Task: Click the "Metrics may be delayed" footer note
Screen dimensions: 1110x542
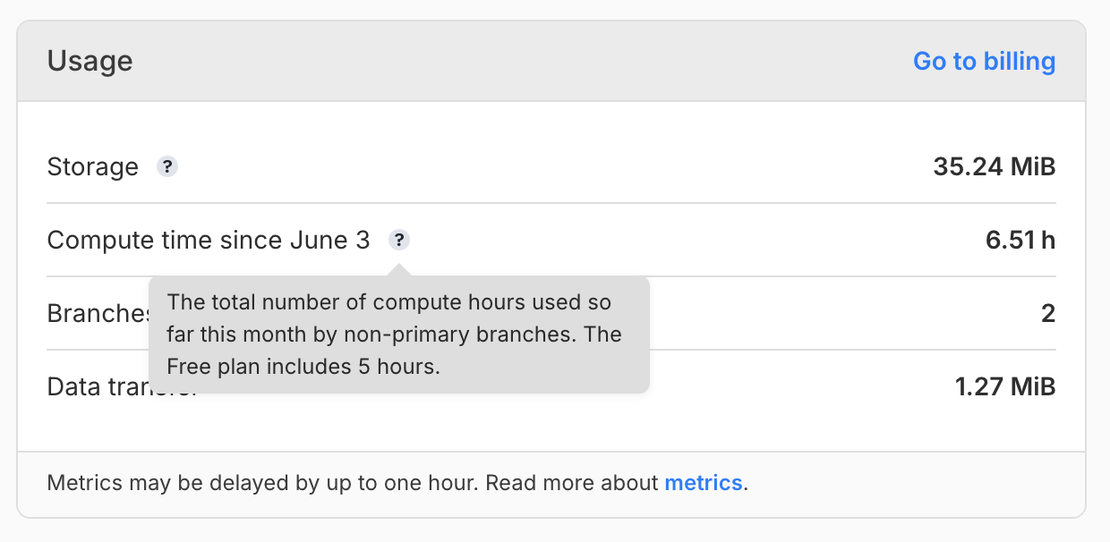Action: click(264, 483)
